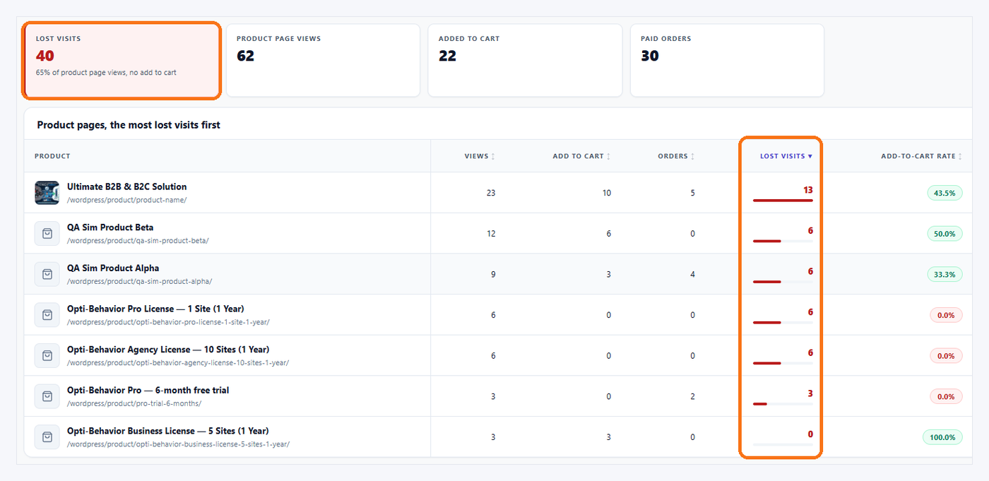989x481 pixels.
Task: Click the lost visits bar for Ultimate B2B & B2C
Action: point(783,201)
